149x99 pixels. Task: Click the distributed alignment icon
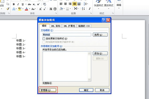(79, 4)
